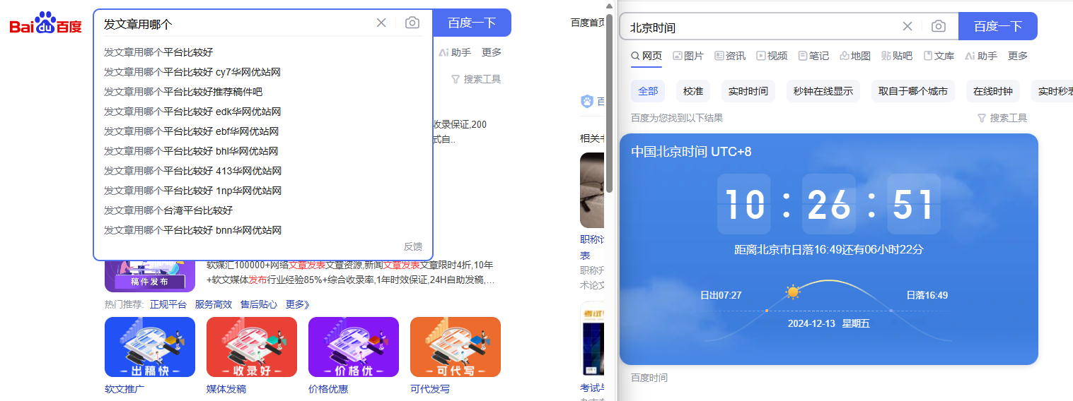Select suggestion 发文章用哪个台湾平台比较好
The image size is (1073, 401).
168,210
